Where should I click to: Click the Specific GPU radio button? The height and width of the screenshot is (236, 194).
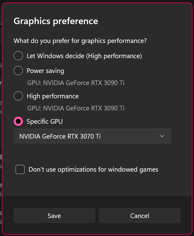click(18, 121)
